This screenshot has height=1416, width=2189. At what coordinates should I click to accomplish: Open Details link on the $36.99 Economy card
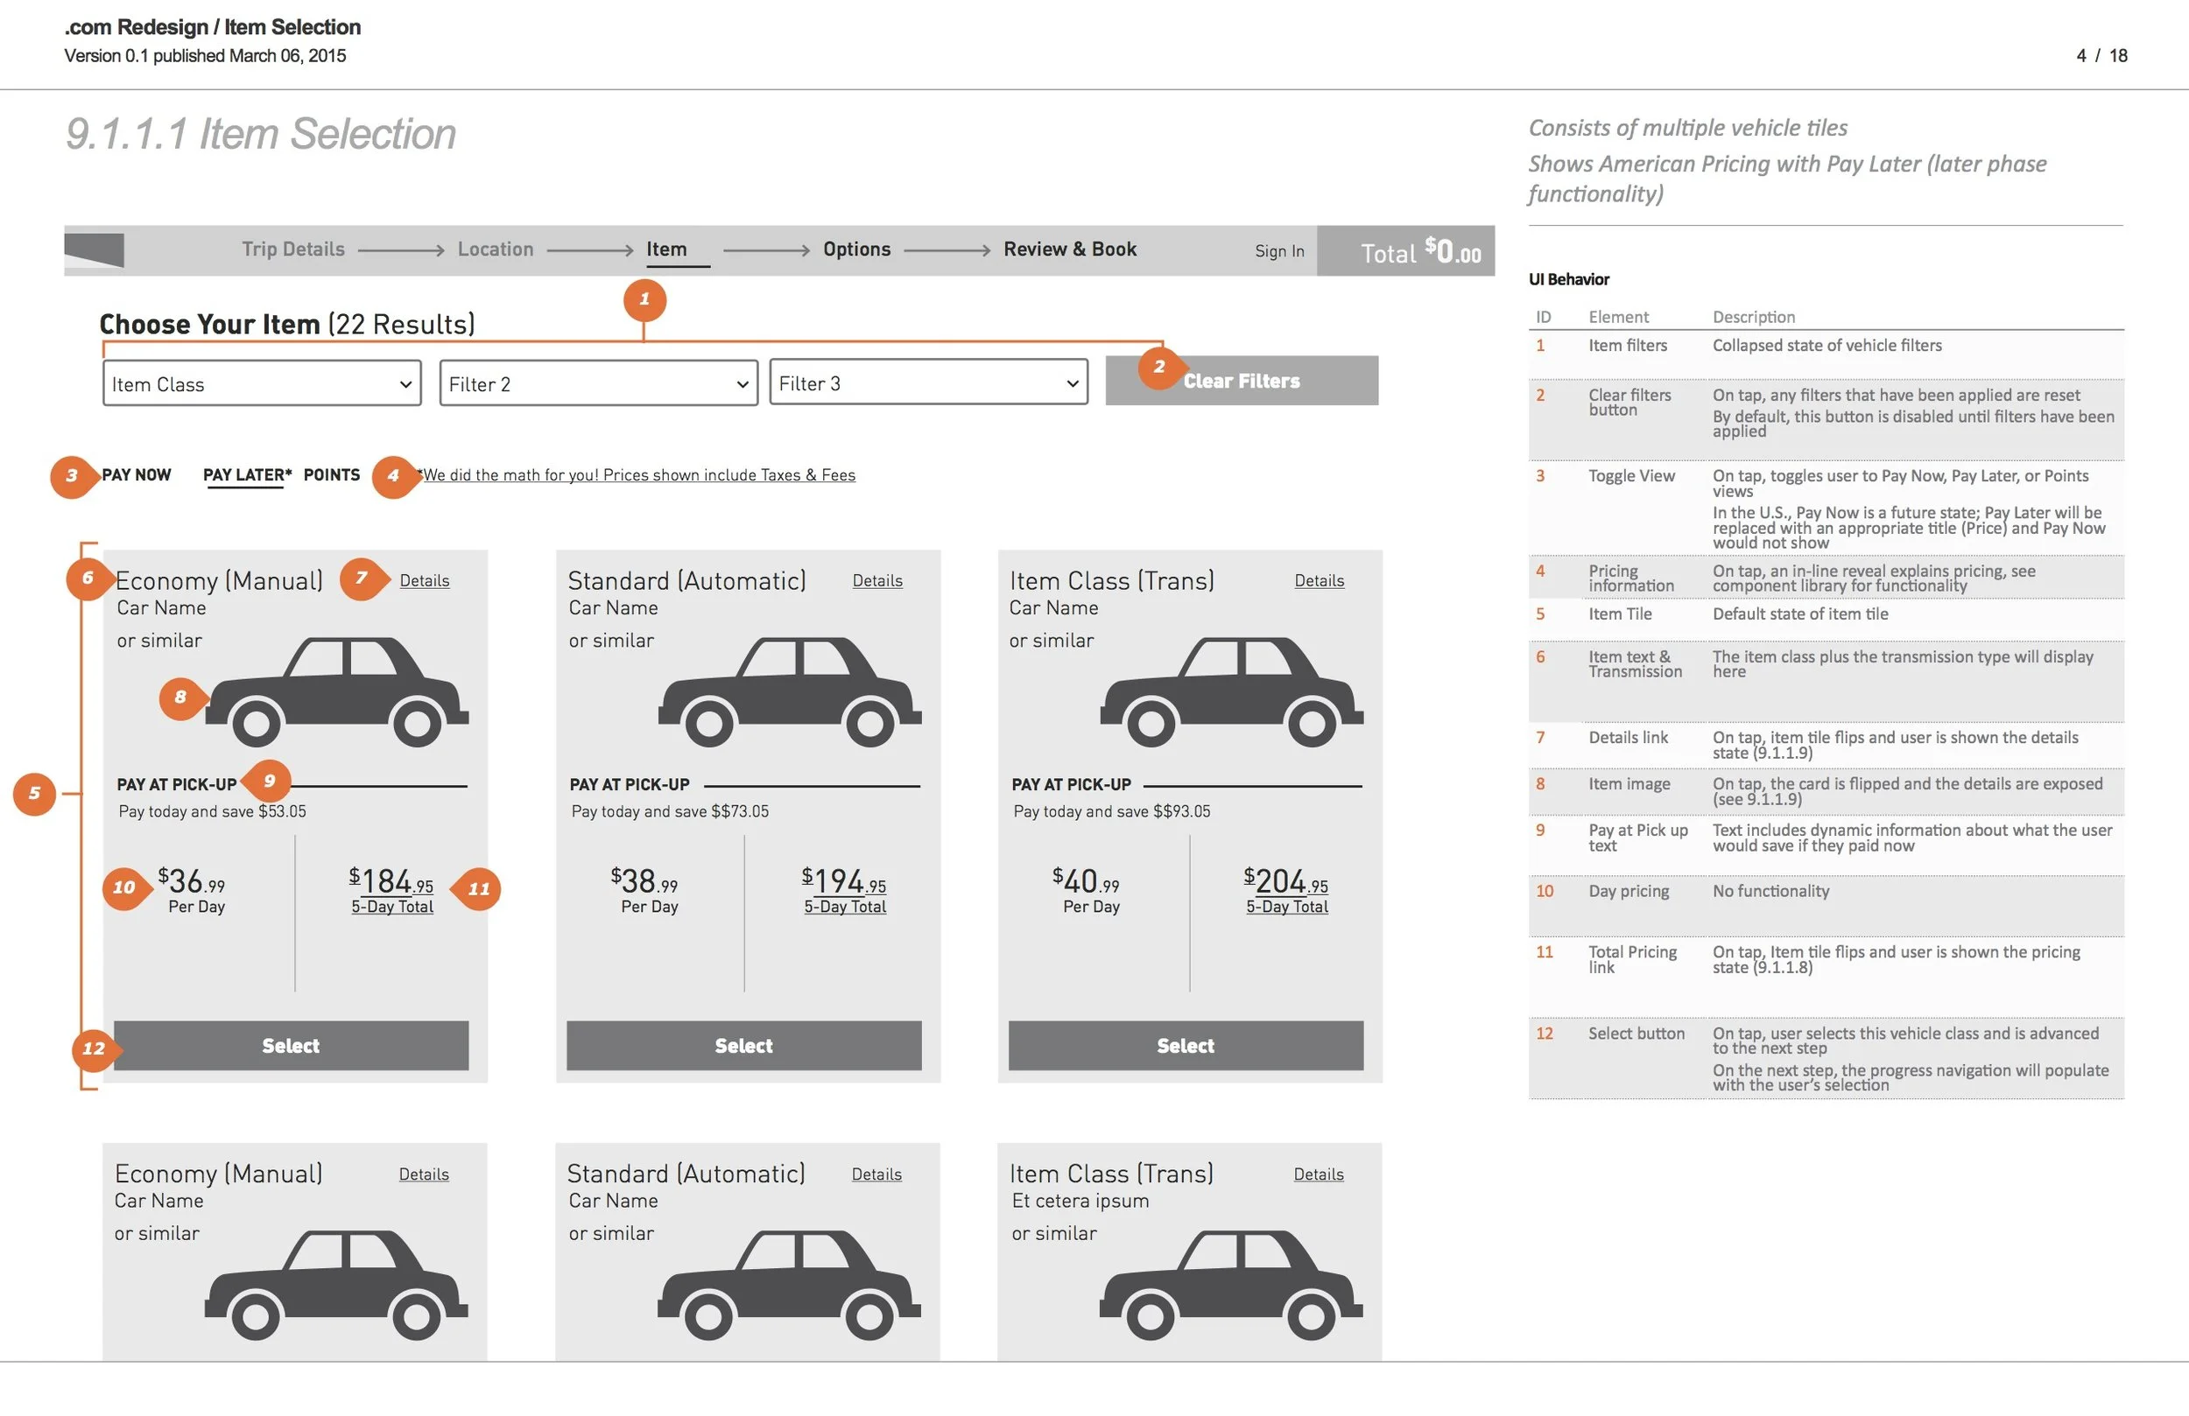[x=425, y=581]
